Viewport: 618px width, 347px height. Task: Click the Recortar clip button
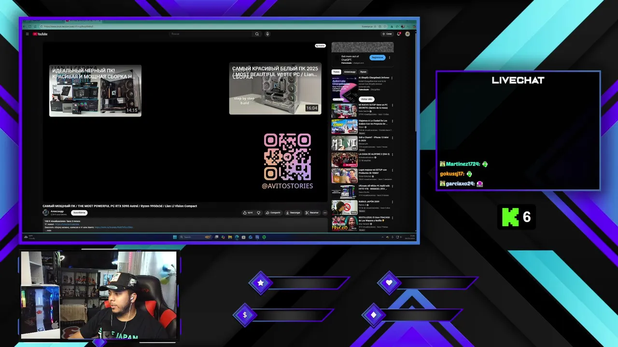coord(312,213)
